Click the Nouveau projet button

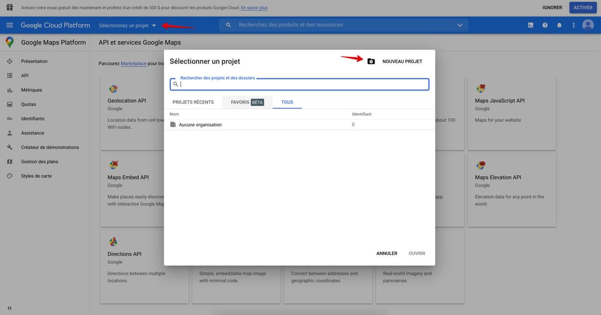click(402, 61)
